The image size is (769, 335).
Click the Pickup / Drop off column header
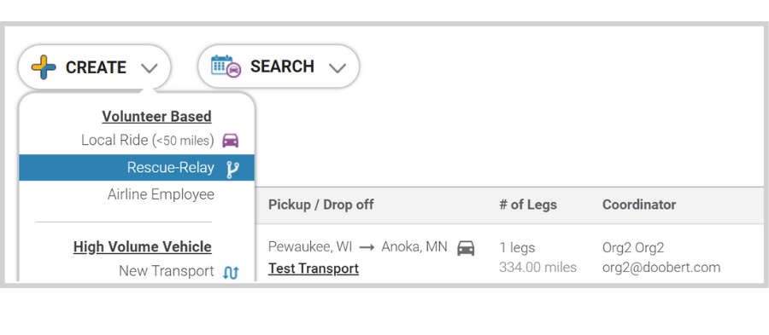coord(320,205)
